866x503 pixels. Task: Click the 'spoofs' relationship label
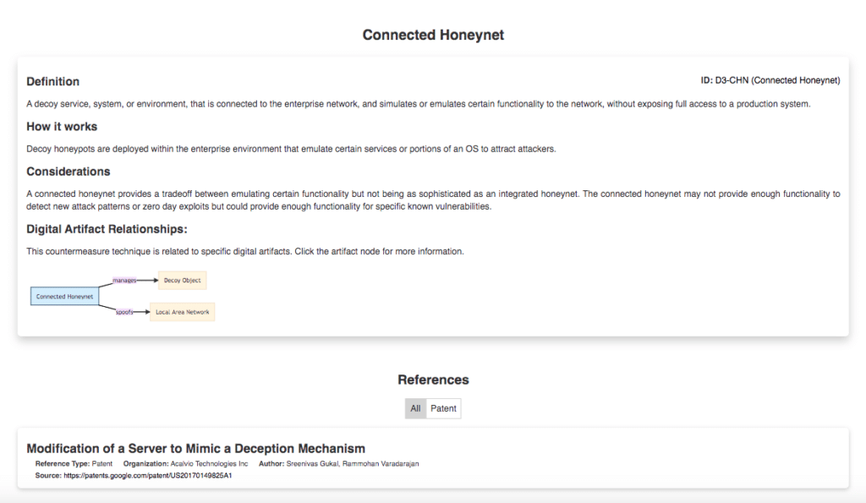[124, 312]
